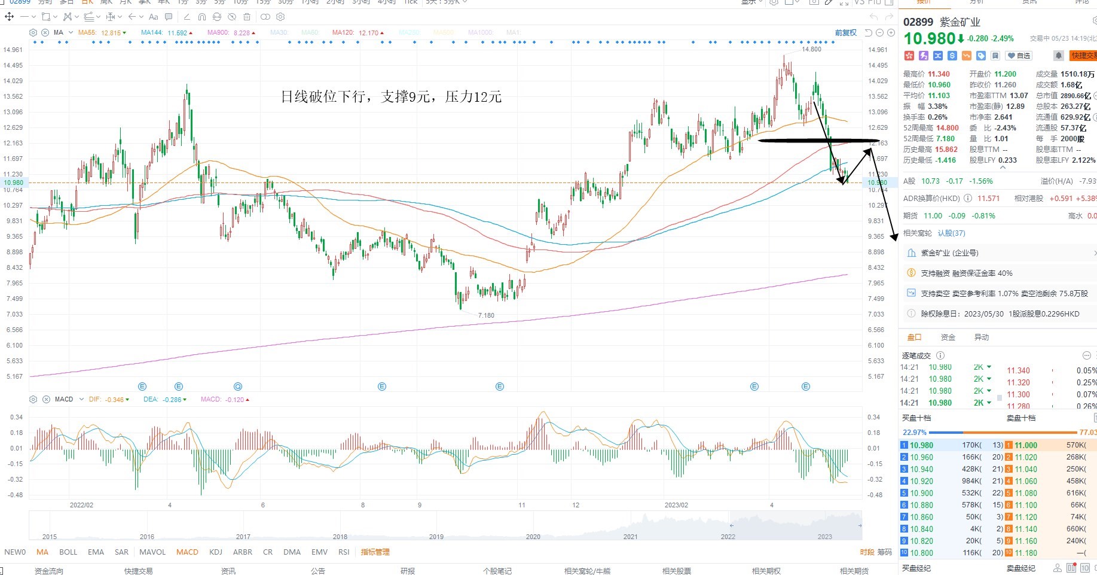Switch to the 盘口 tab
The image size is (1097, 575).
coord(914,337)
